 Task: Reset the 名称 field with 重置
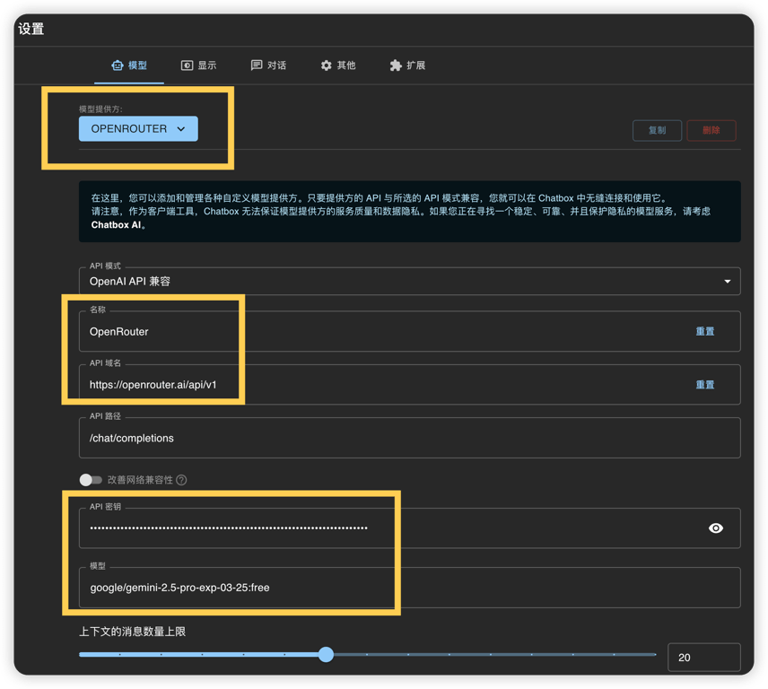coord(705,332)
